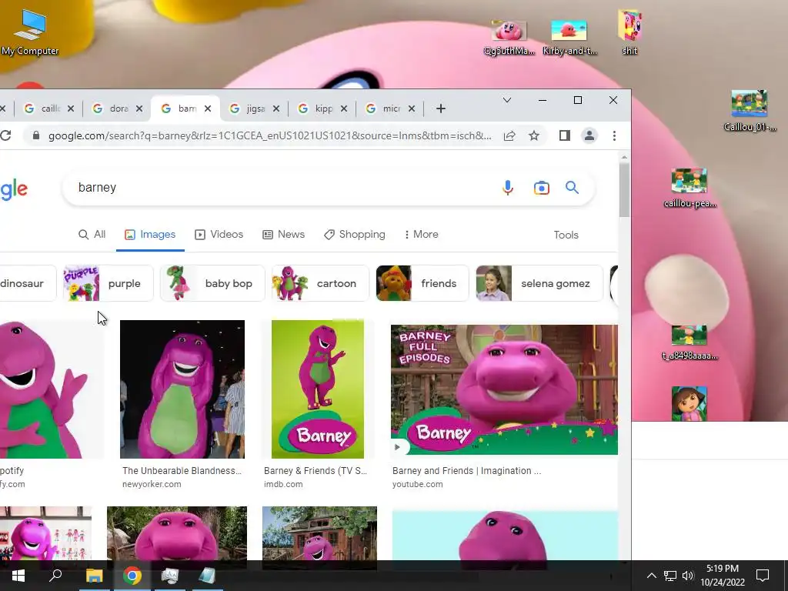Image resolution: width=788 pixels, height=591 pixels.
Task: Close the dora tab
Action: tap(139, 109)
